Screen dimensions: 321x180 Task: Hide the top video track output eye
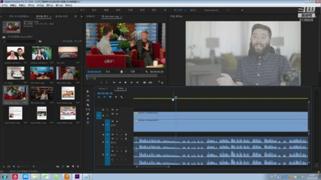[x=117, y=110]
